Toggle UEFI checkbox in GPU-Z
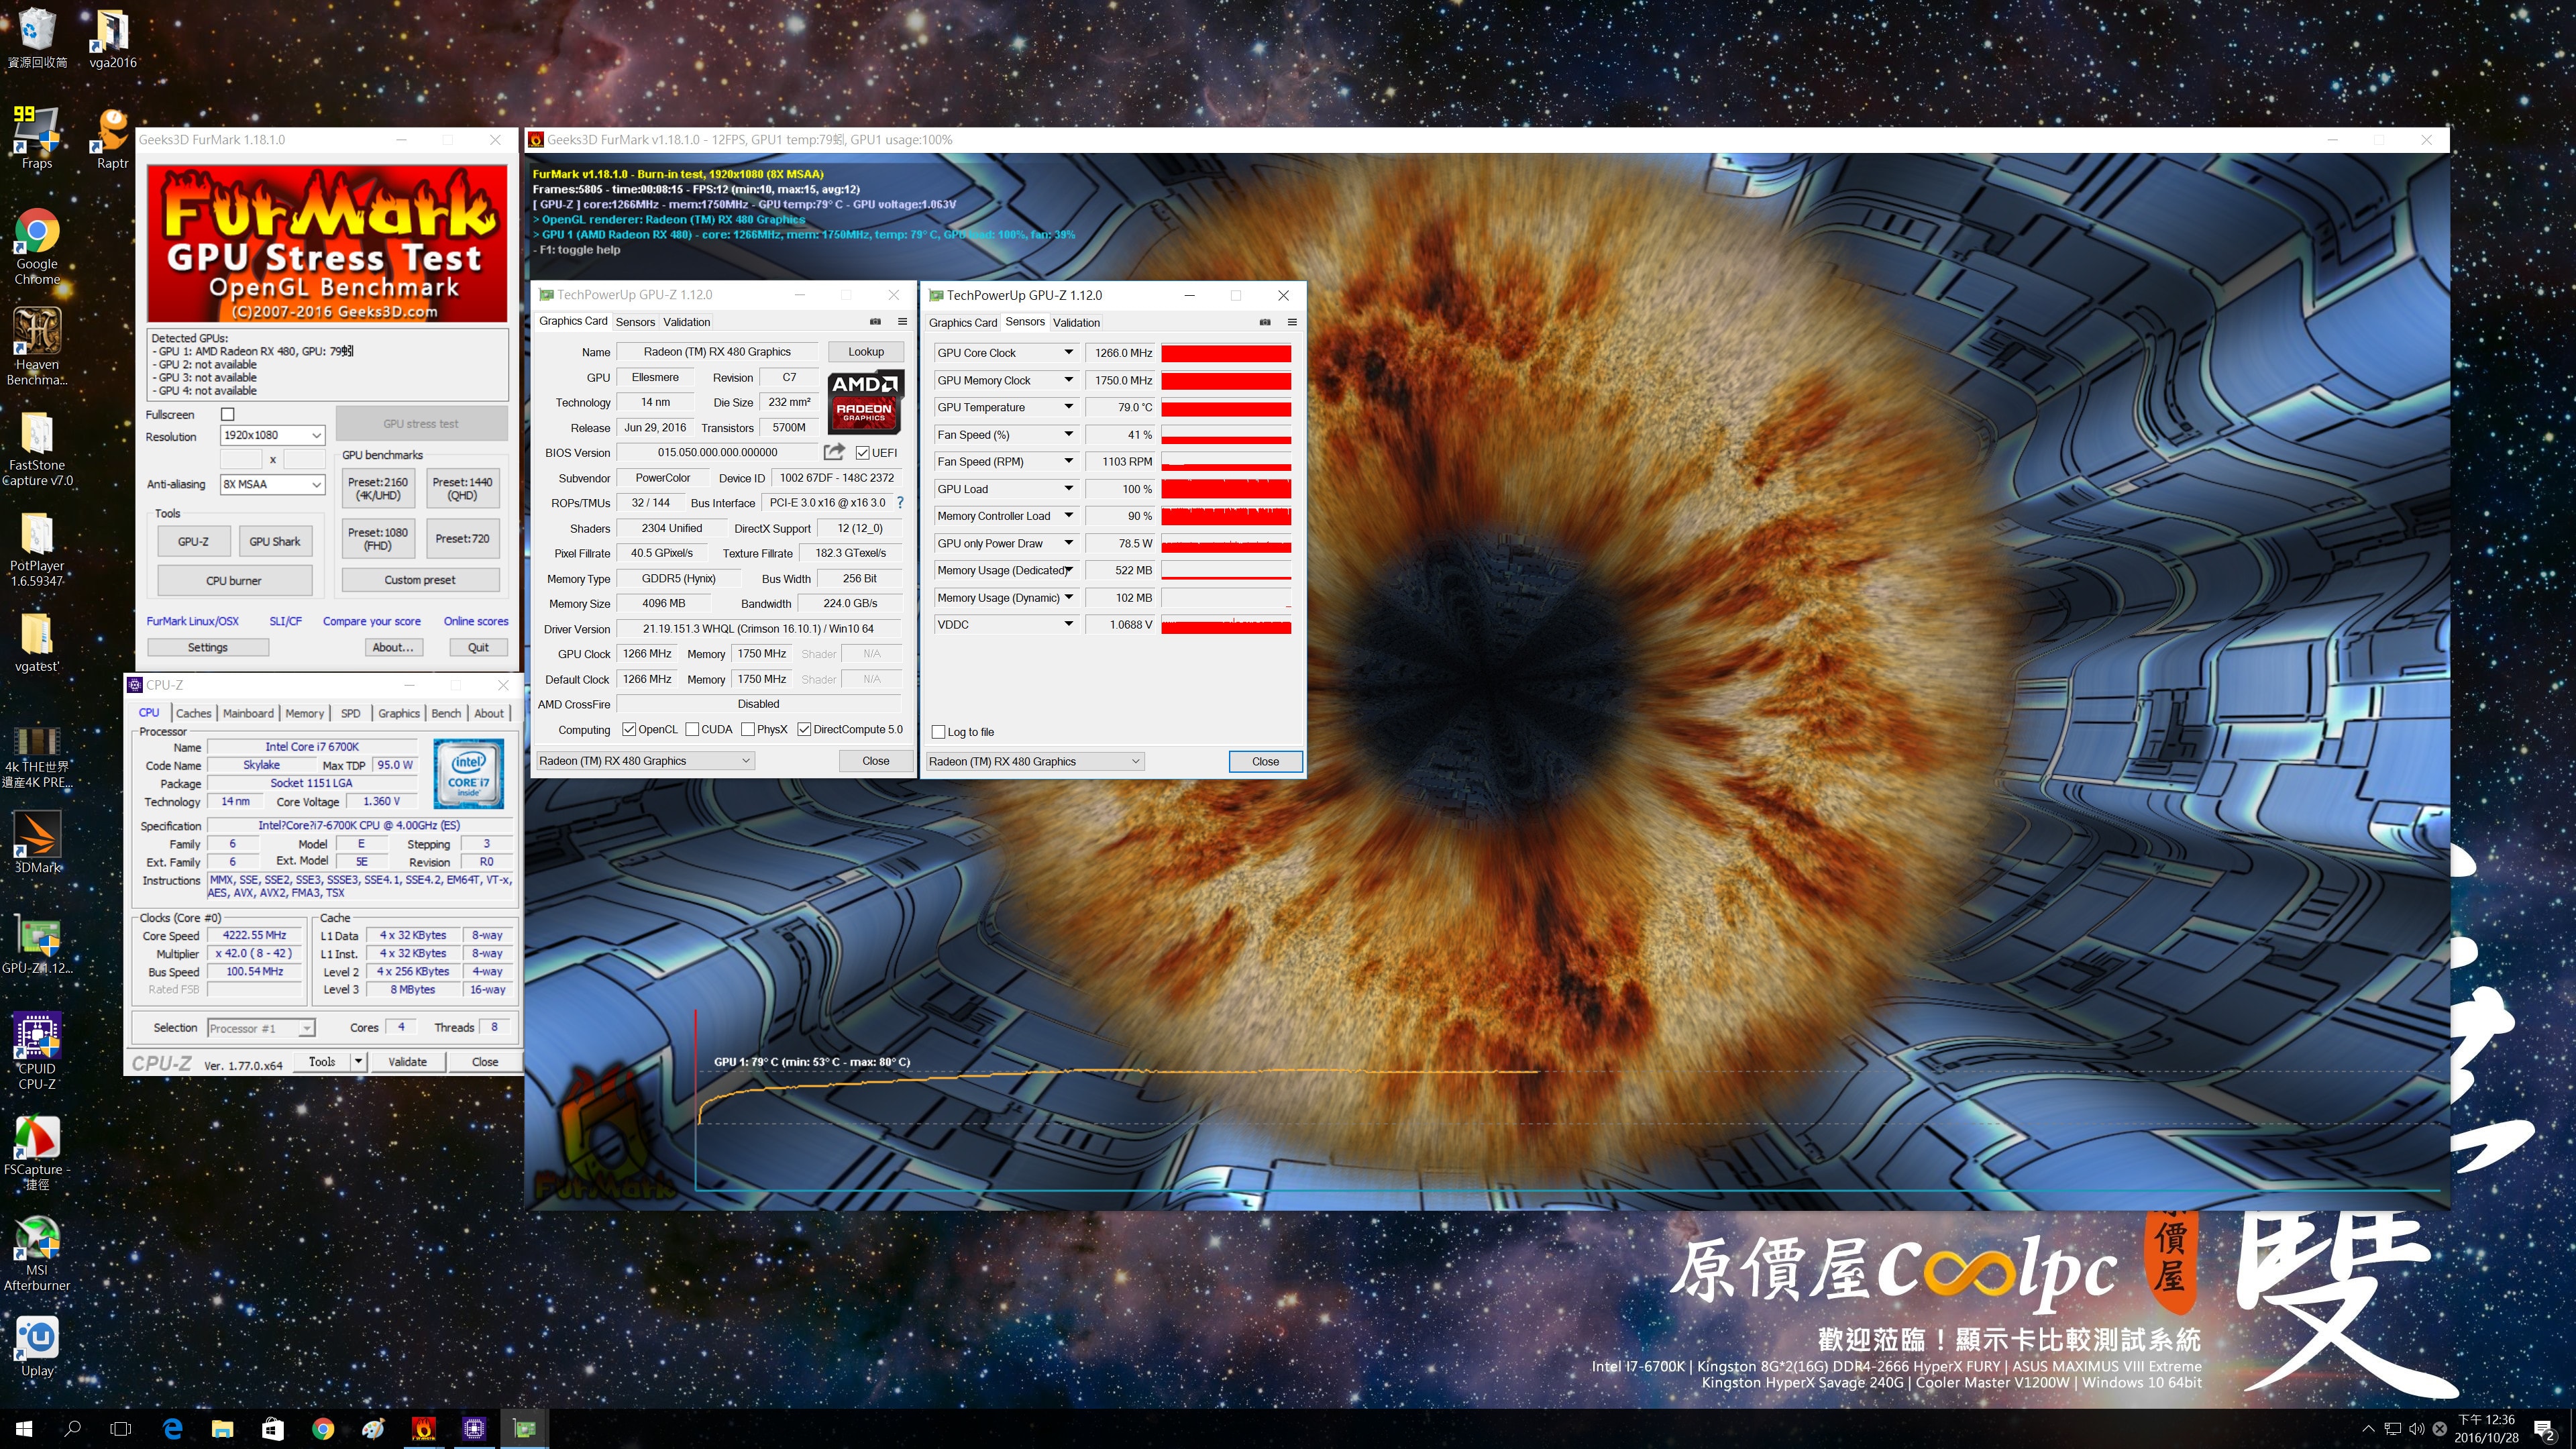The width and height of the screenshot is (2576, 1449). 862,453
